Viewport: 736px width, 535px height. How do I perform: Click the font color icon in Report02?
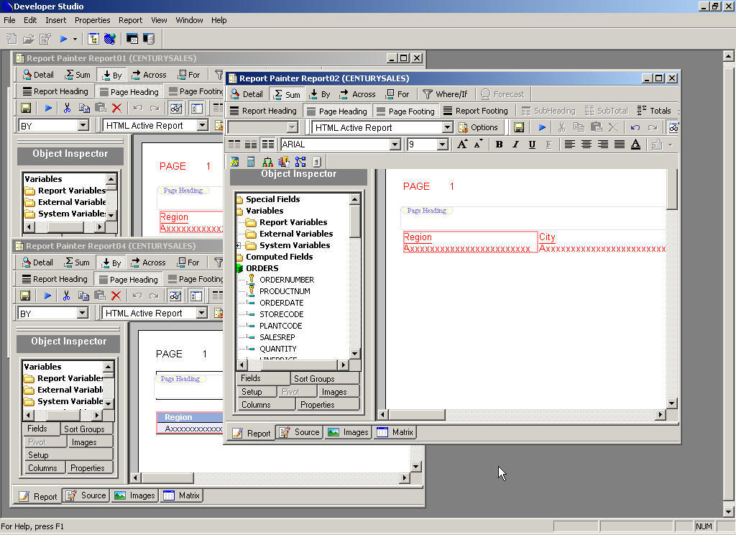tap(635, 145)
